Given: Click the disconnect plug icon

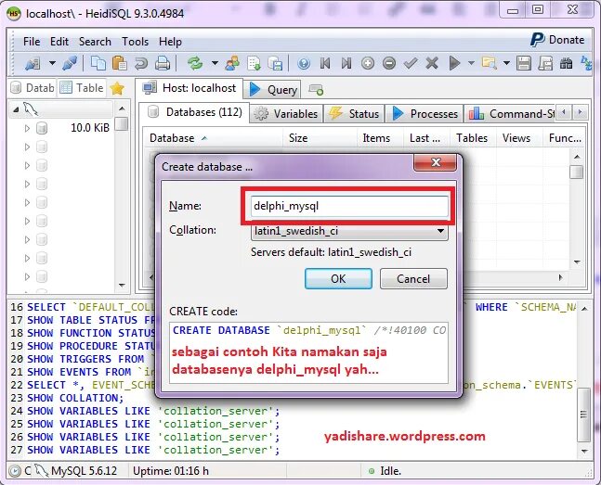Looking at the screenshot, I should [70, 63].
